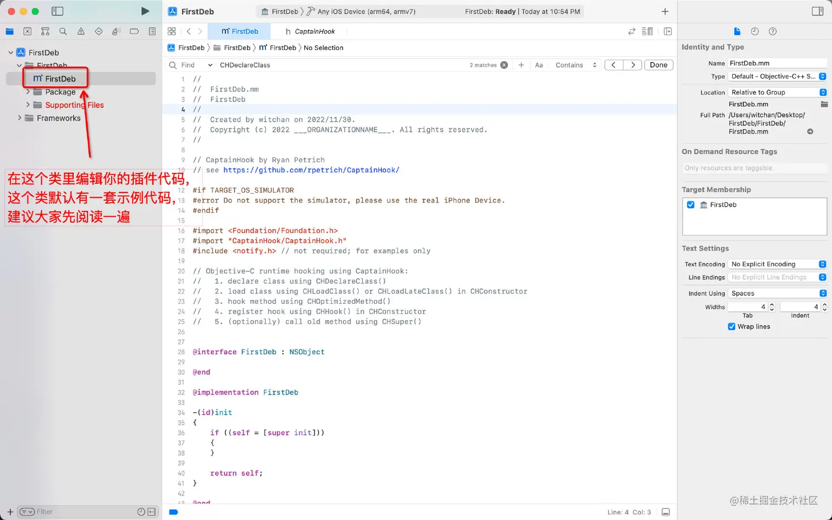Expand the Supporting Files folder
832x520 pixels.
28,105
